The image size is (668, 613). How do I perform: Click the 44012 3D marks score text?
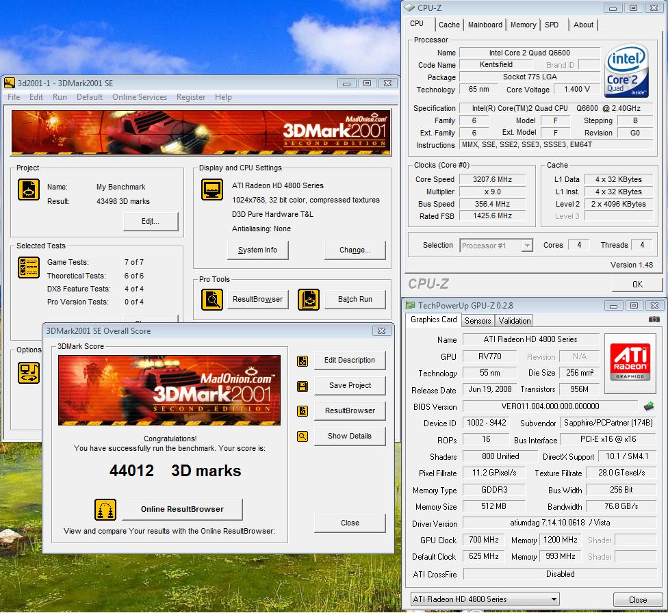[175, 471]
